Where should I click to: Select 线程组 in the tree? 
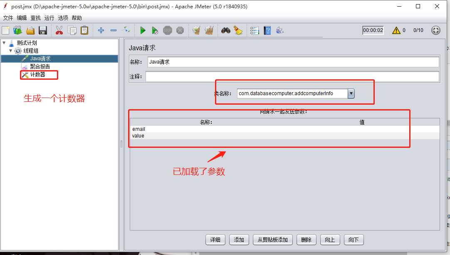[x=31, y=51]
